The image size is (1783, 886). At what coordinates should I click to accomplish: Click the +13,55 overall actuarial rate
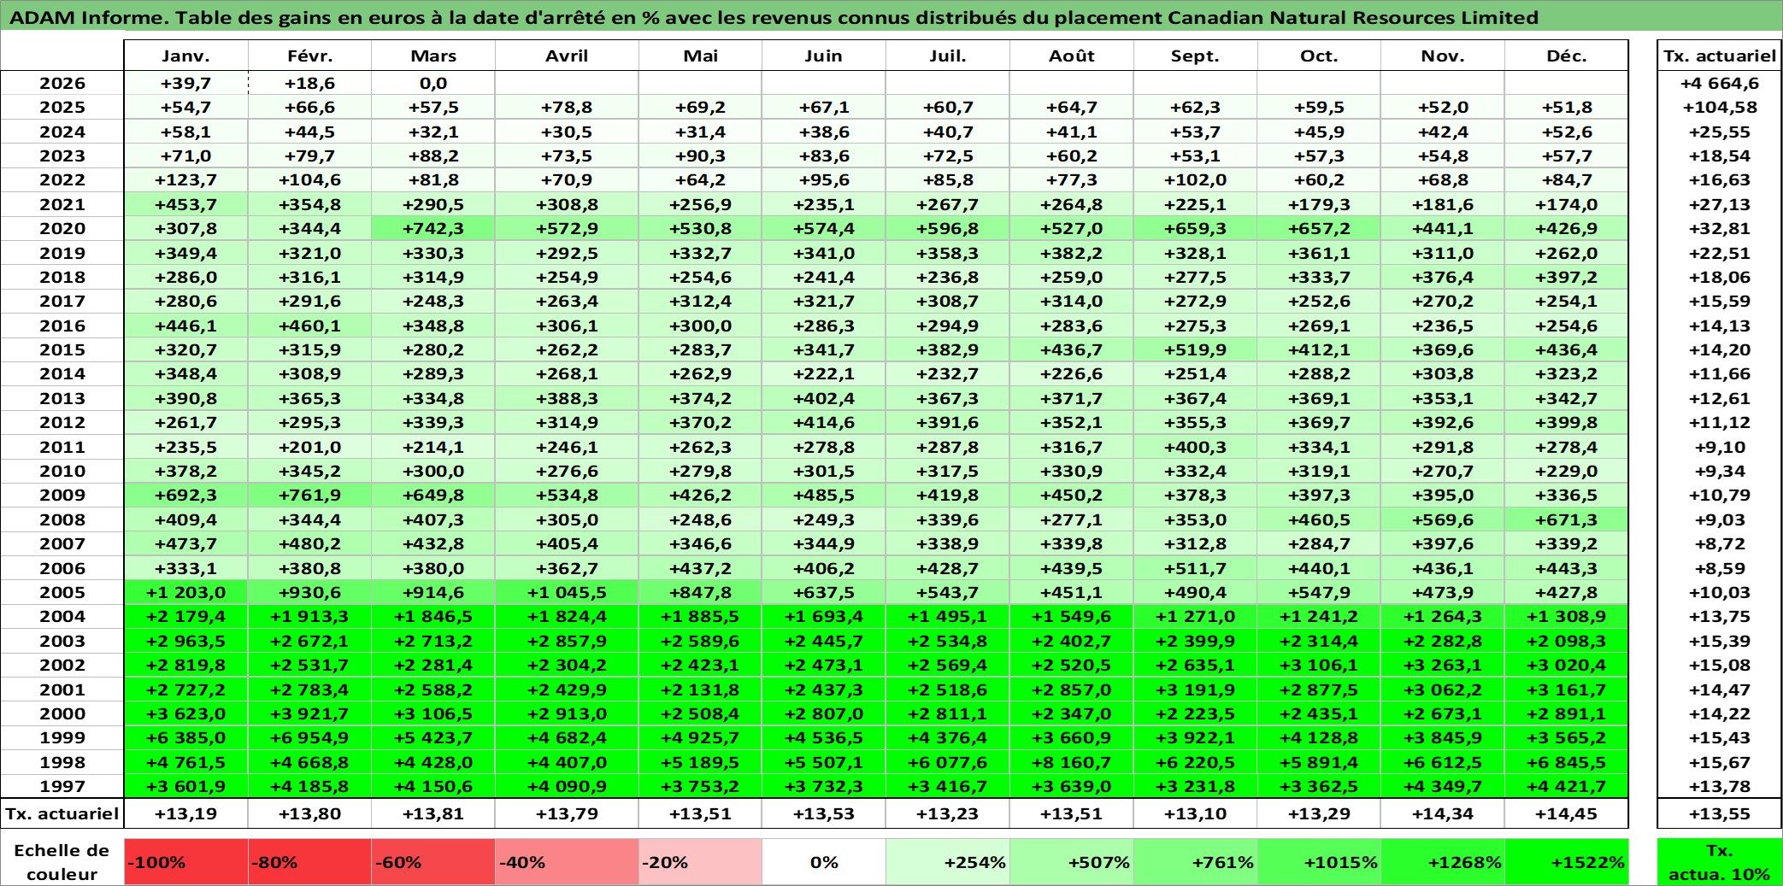tap(1719, 813)
